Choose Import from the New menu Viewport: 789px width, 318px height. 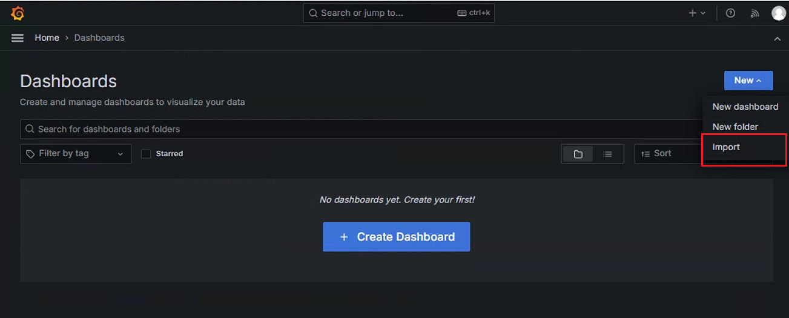[745, 147]
